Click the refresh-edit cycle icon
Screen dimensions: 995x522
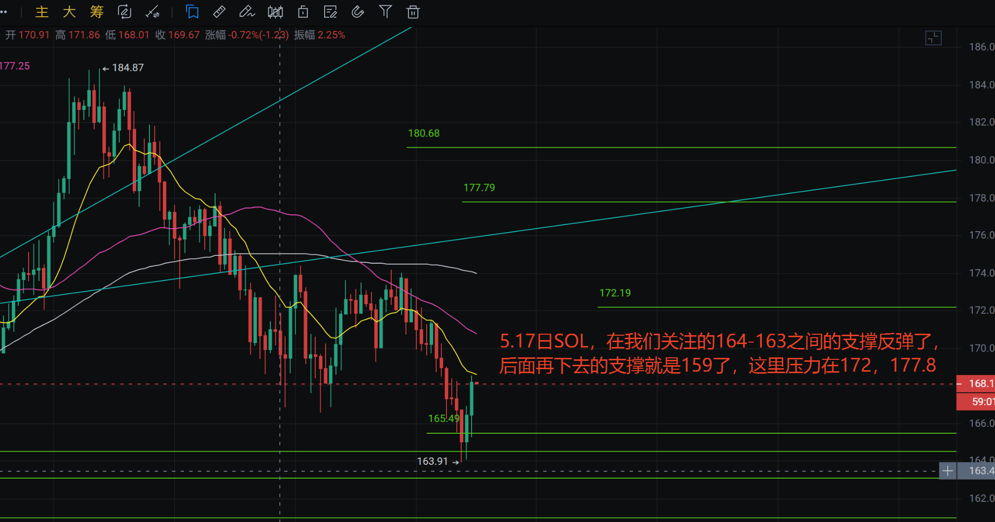coord(124,12)
